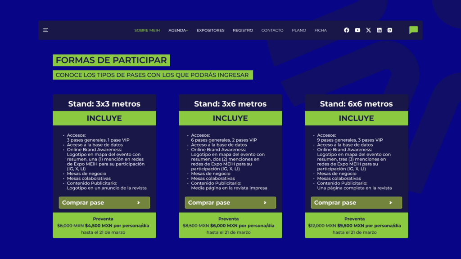View the PLANO page
This screenshot has height=259, width=461.
point(299,31)
